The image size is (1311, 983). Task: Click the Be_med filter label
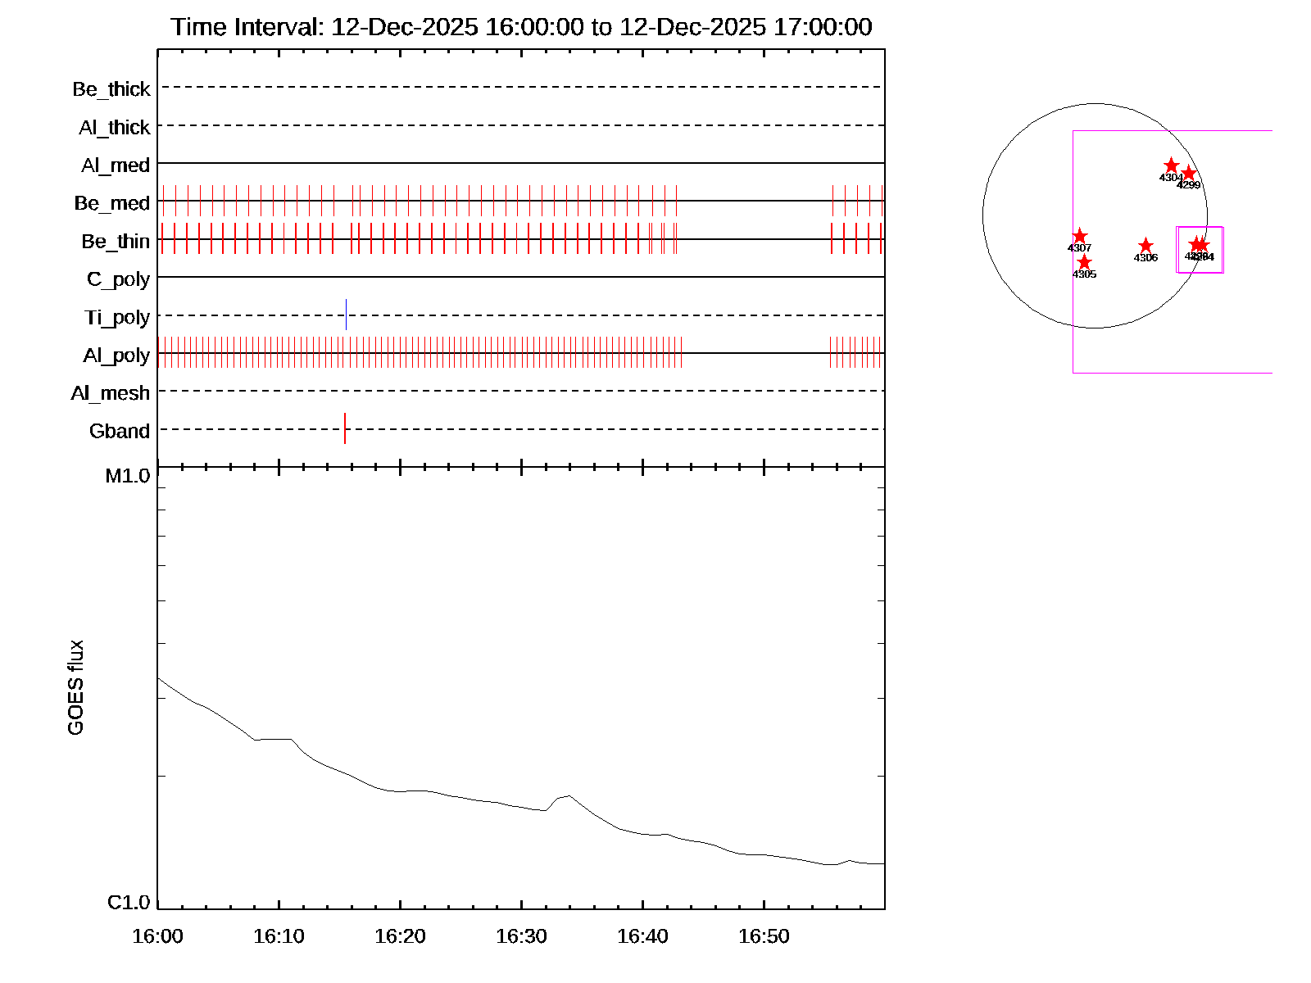112,203
